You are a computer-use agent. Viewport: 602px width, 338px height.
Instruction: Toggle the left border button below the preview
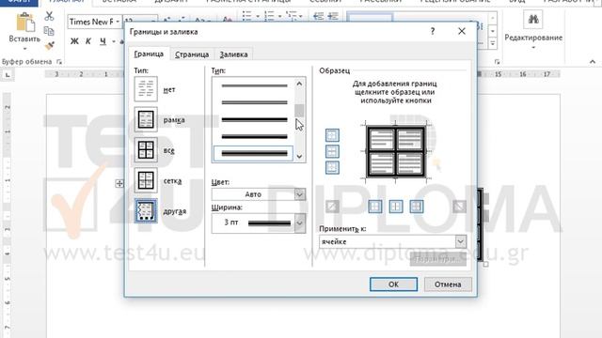375,207
